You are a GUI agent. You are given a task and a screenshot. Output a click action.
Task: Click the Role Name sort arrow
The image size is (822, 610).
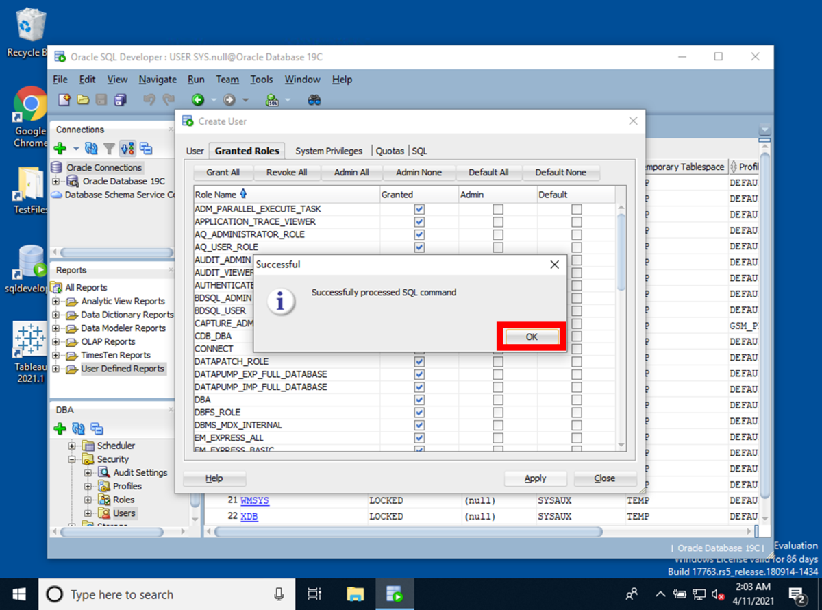click(243, 195)
